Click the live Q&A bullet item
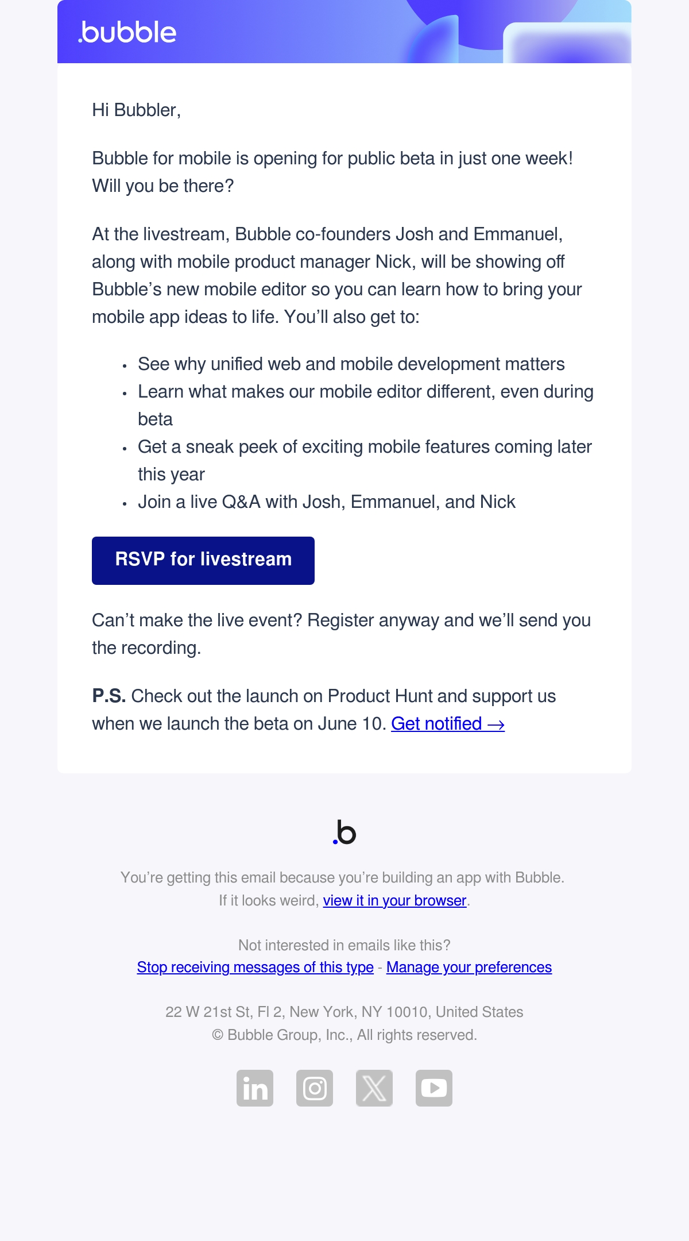This screenshot has width=689, height=1241. pyautogui.click(x=327, y=502)
